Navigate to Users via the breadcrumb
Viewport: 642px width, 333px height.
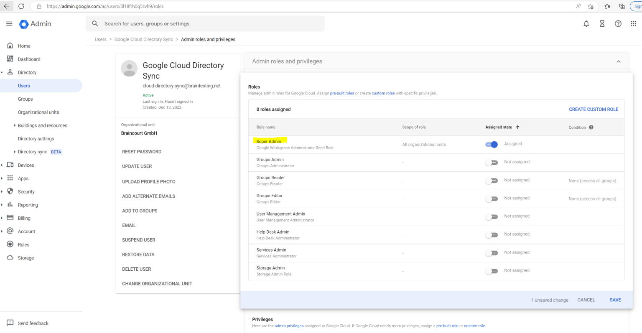pyautogui.click(x=100, y=39)
